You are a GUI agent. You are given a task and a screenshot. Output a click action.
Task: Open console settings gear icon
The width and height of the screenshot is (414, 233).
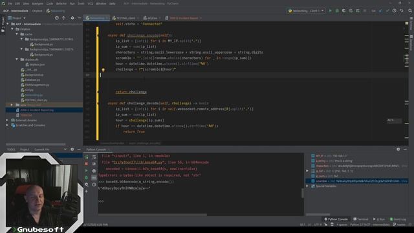86,184
